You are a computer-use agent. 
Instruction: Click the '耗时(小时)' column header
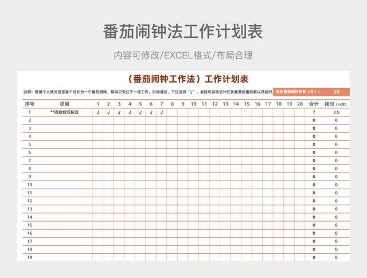click(335, 104)
